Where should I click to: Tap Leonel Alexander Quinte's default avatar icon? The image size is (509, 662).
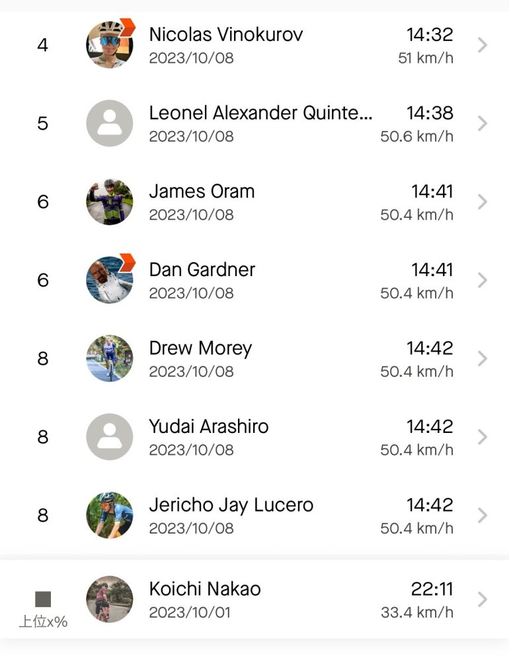[110, 123]
